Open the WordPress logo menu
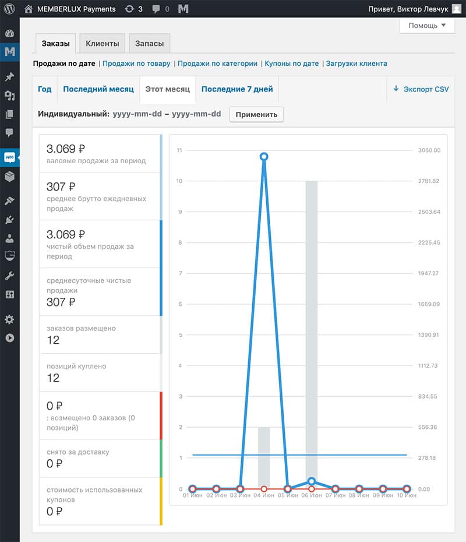Screen dimensions: 466x542 (x=9, y=9)
